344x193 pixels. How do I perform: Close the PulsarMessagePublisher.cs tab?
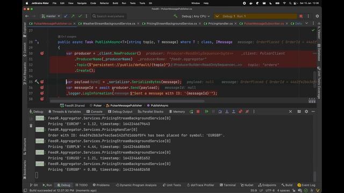pyautogui.click(x=74, y=24)
